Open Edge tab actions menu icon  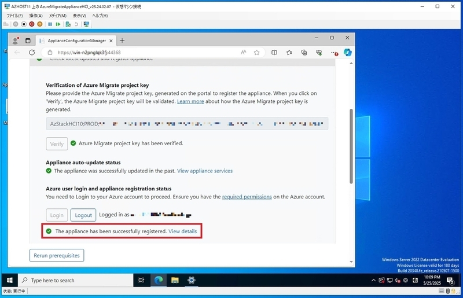tap(28, 41)
